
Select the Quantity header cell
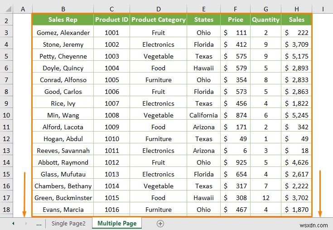(266, 20)
